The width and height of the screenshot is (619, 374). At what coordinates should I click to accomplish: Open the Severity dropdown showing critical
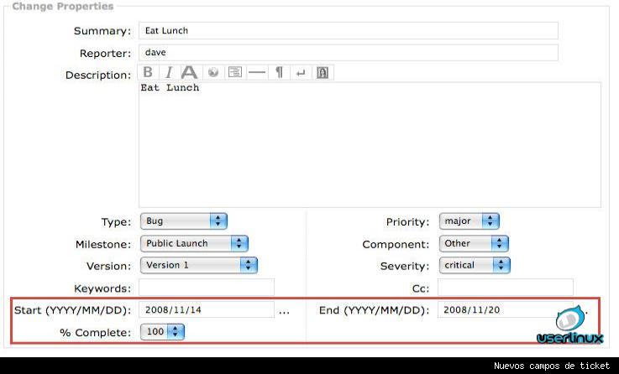[475, 265]
